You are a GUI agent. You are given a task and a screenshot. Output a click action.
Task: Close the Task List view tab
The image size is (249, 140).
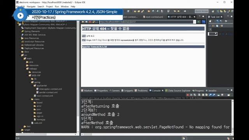(221, 17)
